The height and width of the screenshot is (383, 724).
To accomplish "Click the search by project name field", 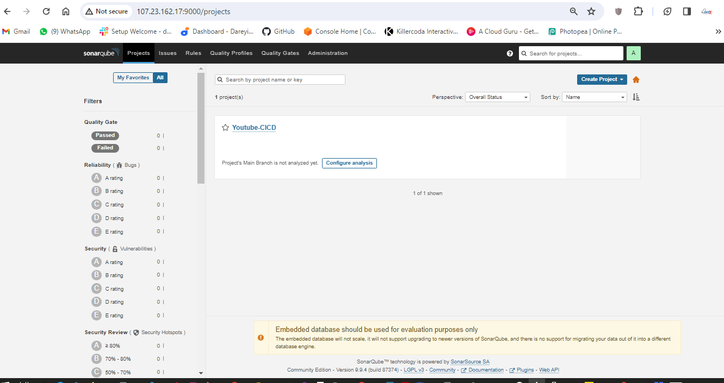I will [280, 80].
